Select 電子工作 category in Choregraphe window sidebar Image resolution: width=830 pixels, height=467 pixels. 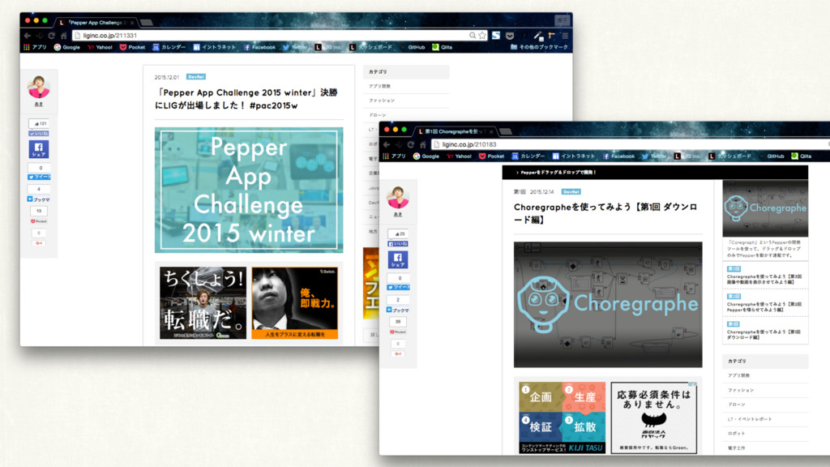pos(736,448)
